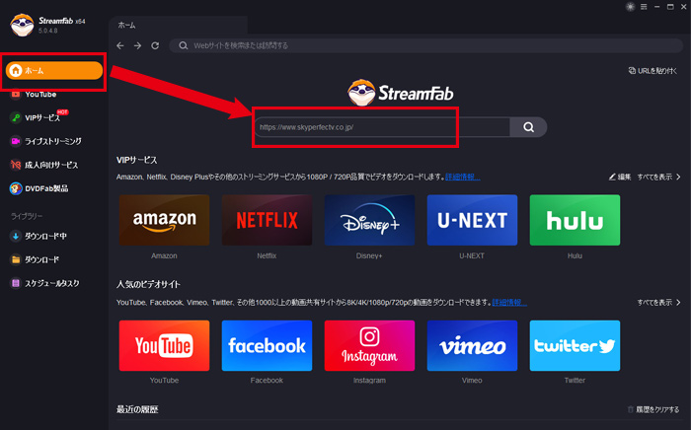This screenshot has height=430, width=691.
Task: Click Edit in VIP services section
Action: tap(620, 177)
